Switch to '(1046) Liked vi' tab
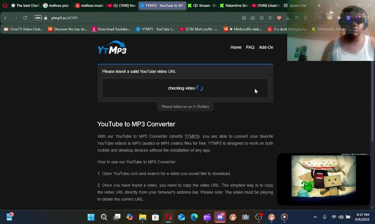 pyautogui.click(x=266, y=6)
